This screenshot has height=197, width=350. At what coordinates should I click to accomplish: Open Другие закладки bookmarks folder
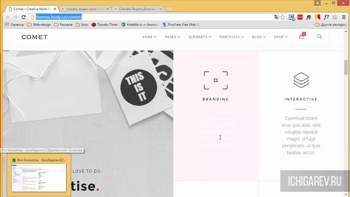click(330, 25)
